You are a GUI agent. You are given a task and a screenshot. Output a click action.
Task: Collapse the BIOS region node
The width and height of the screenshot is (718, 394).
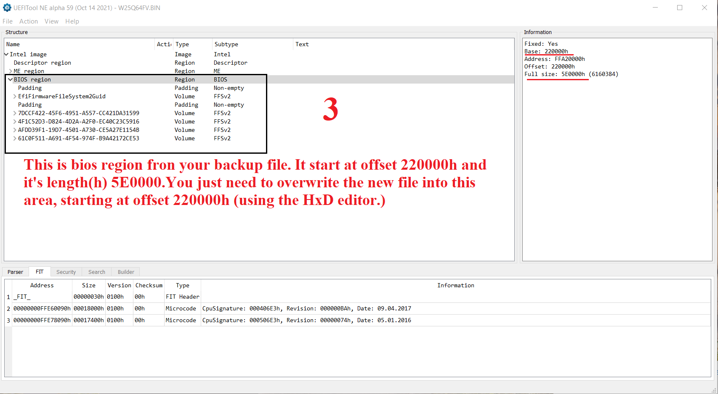(x=11, y=79)
